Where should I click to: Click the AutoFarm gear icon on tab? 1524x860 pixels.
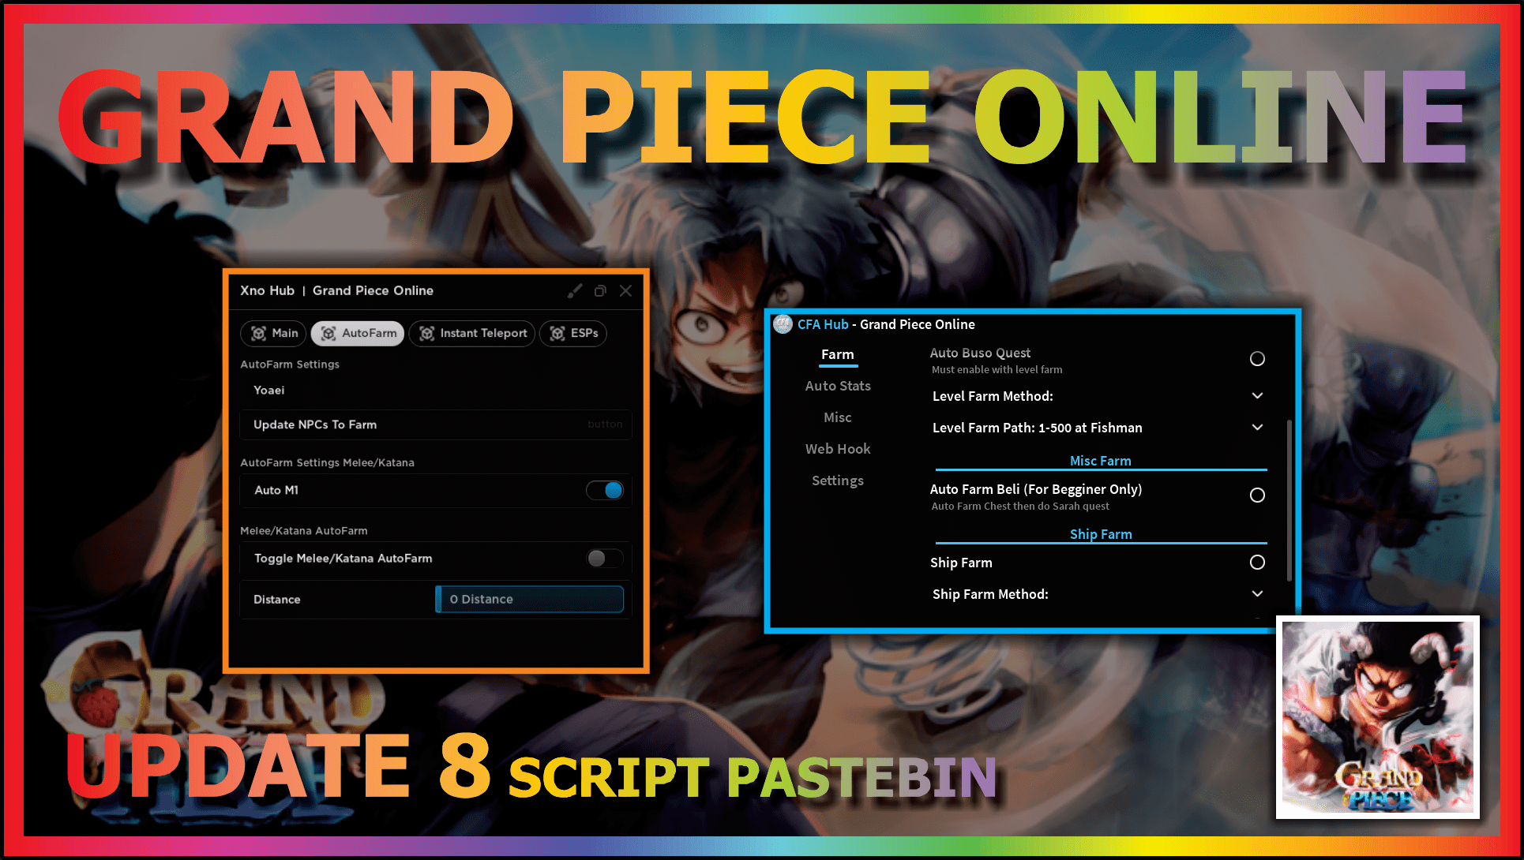point(328,333)
